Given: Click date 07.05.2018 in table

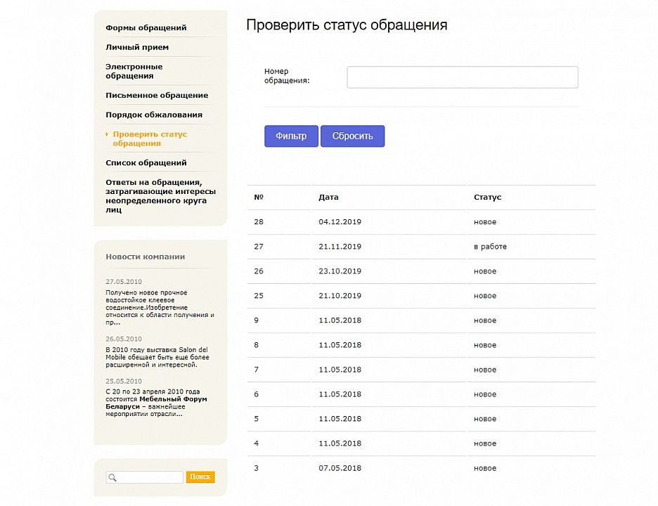Looking at the screenshot, I should point(340,468).
